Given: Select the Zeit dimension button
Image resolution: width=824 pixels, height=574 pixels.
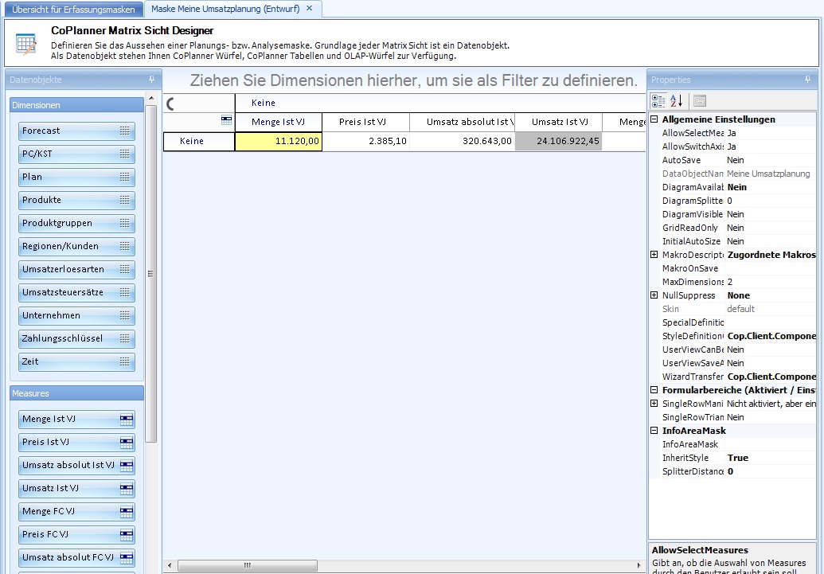Looking at the screenshot, I should click(76, 362).
